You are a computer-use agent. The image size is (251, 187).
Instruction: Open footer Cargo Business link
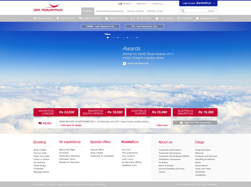(202, 150)
